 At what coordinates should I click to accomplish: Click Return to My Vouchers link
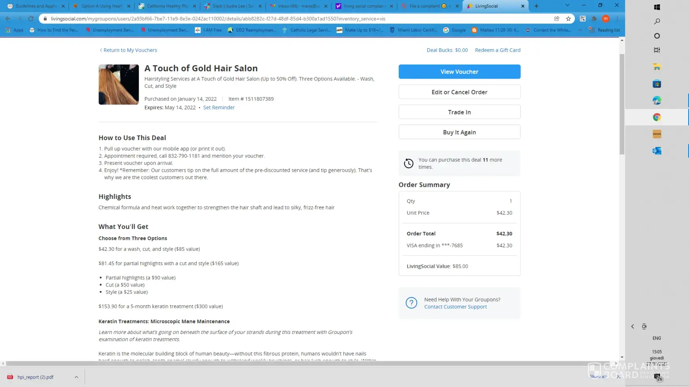click(128, 50)
